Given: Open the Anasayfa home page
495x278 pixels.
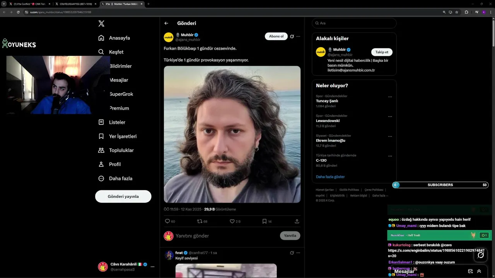Looking at the screenshot, I should pos(114,38).
